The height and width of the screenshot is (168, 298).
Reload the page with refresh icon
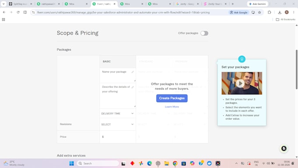[18, 12]
